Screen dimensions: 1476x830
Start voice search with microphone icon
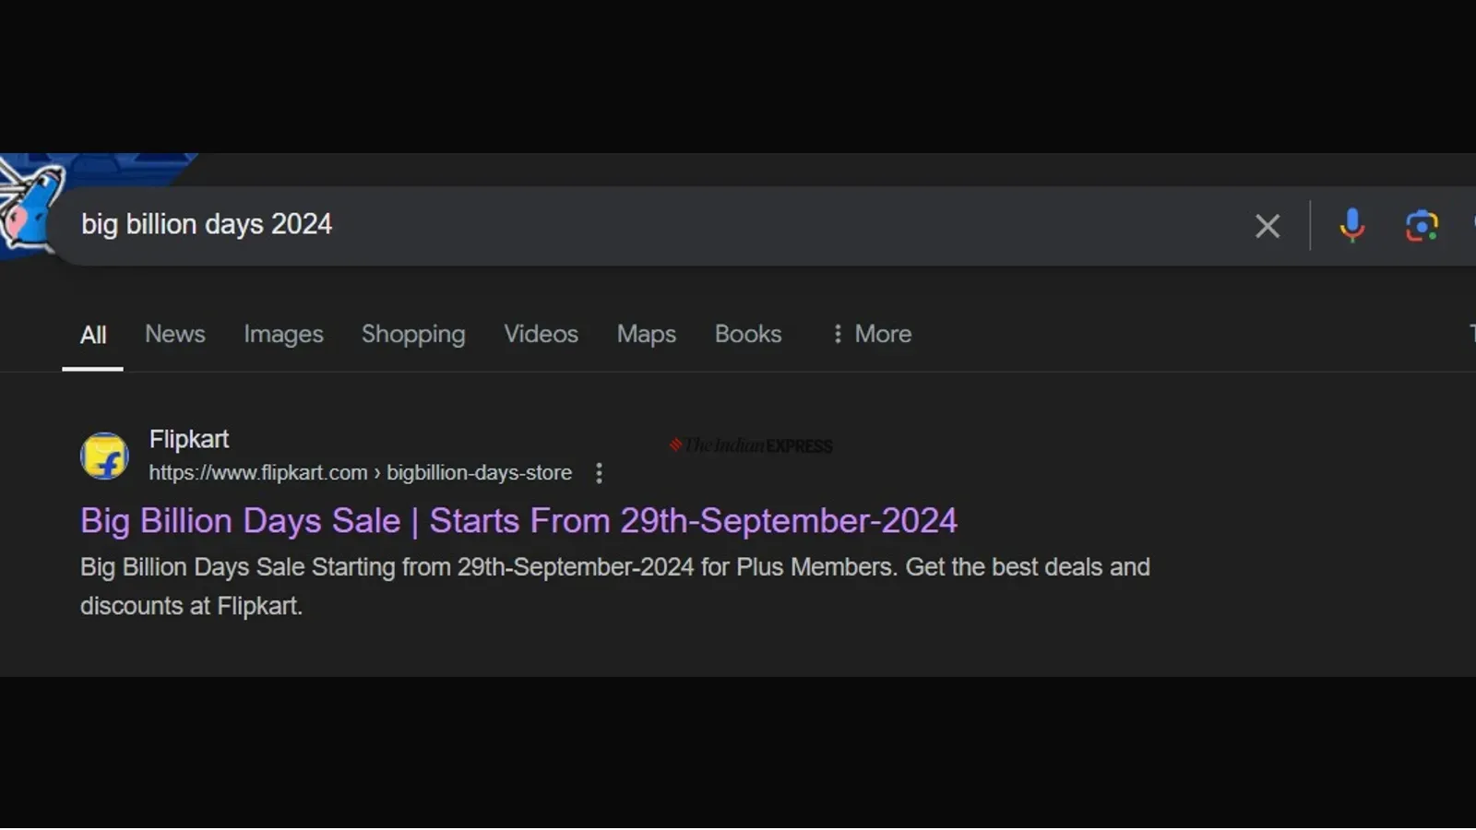(1351, 225)
